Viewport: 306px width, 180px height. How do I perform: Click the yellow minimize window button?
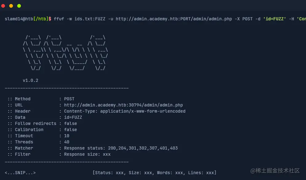(11, 6)
